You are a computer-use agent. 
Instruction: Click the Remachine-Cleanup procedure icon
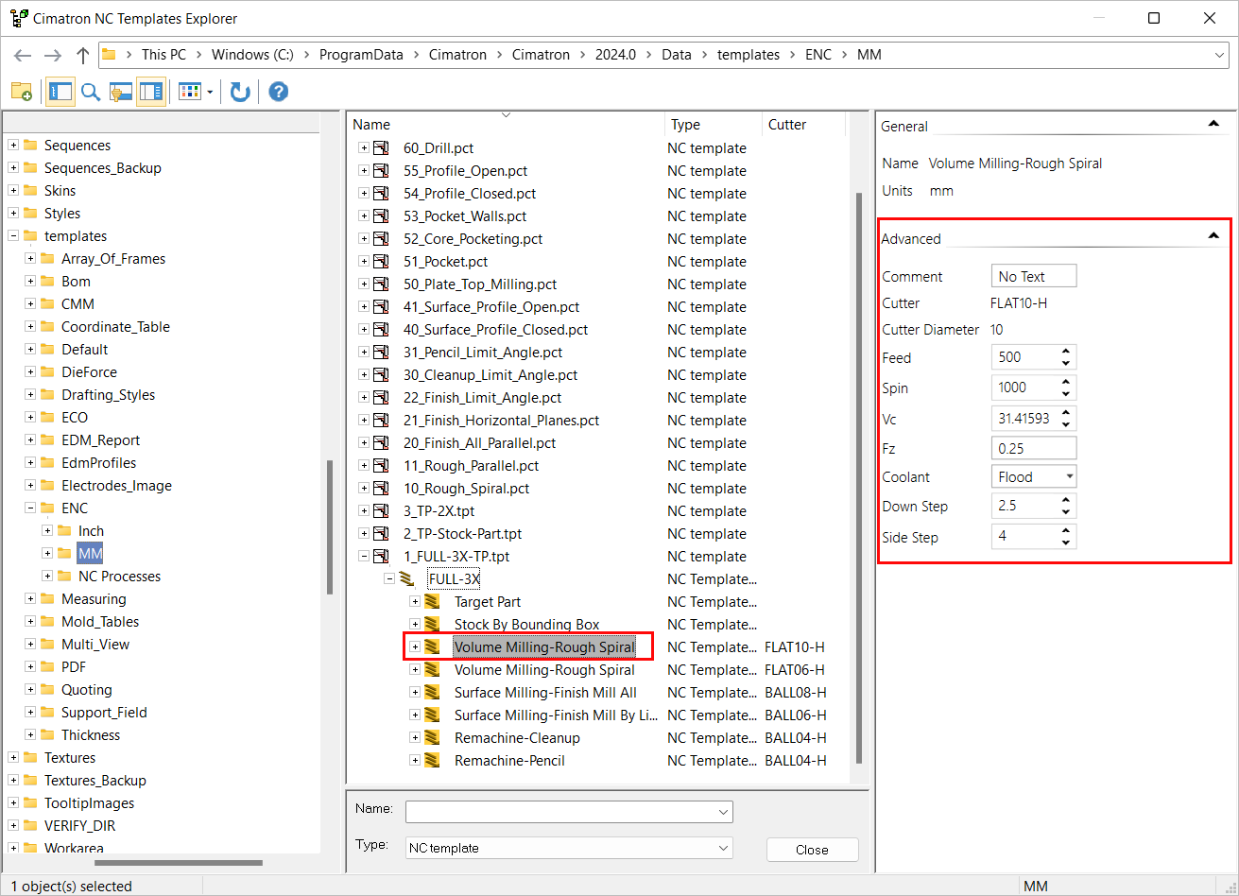(x=432, y=738)
